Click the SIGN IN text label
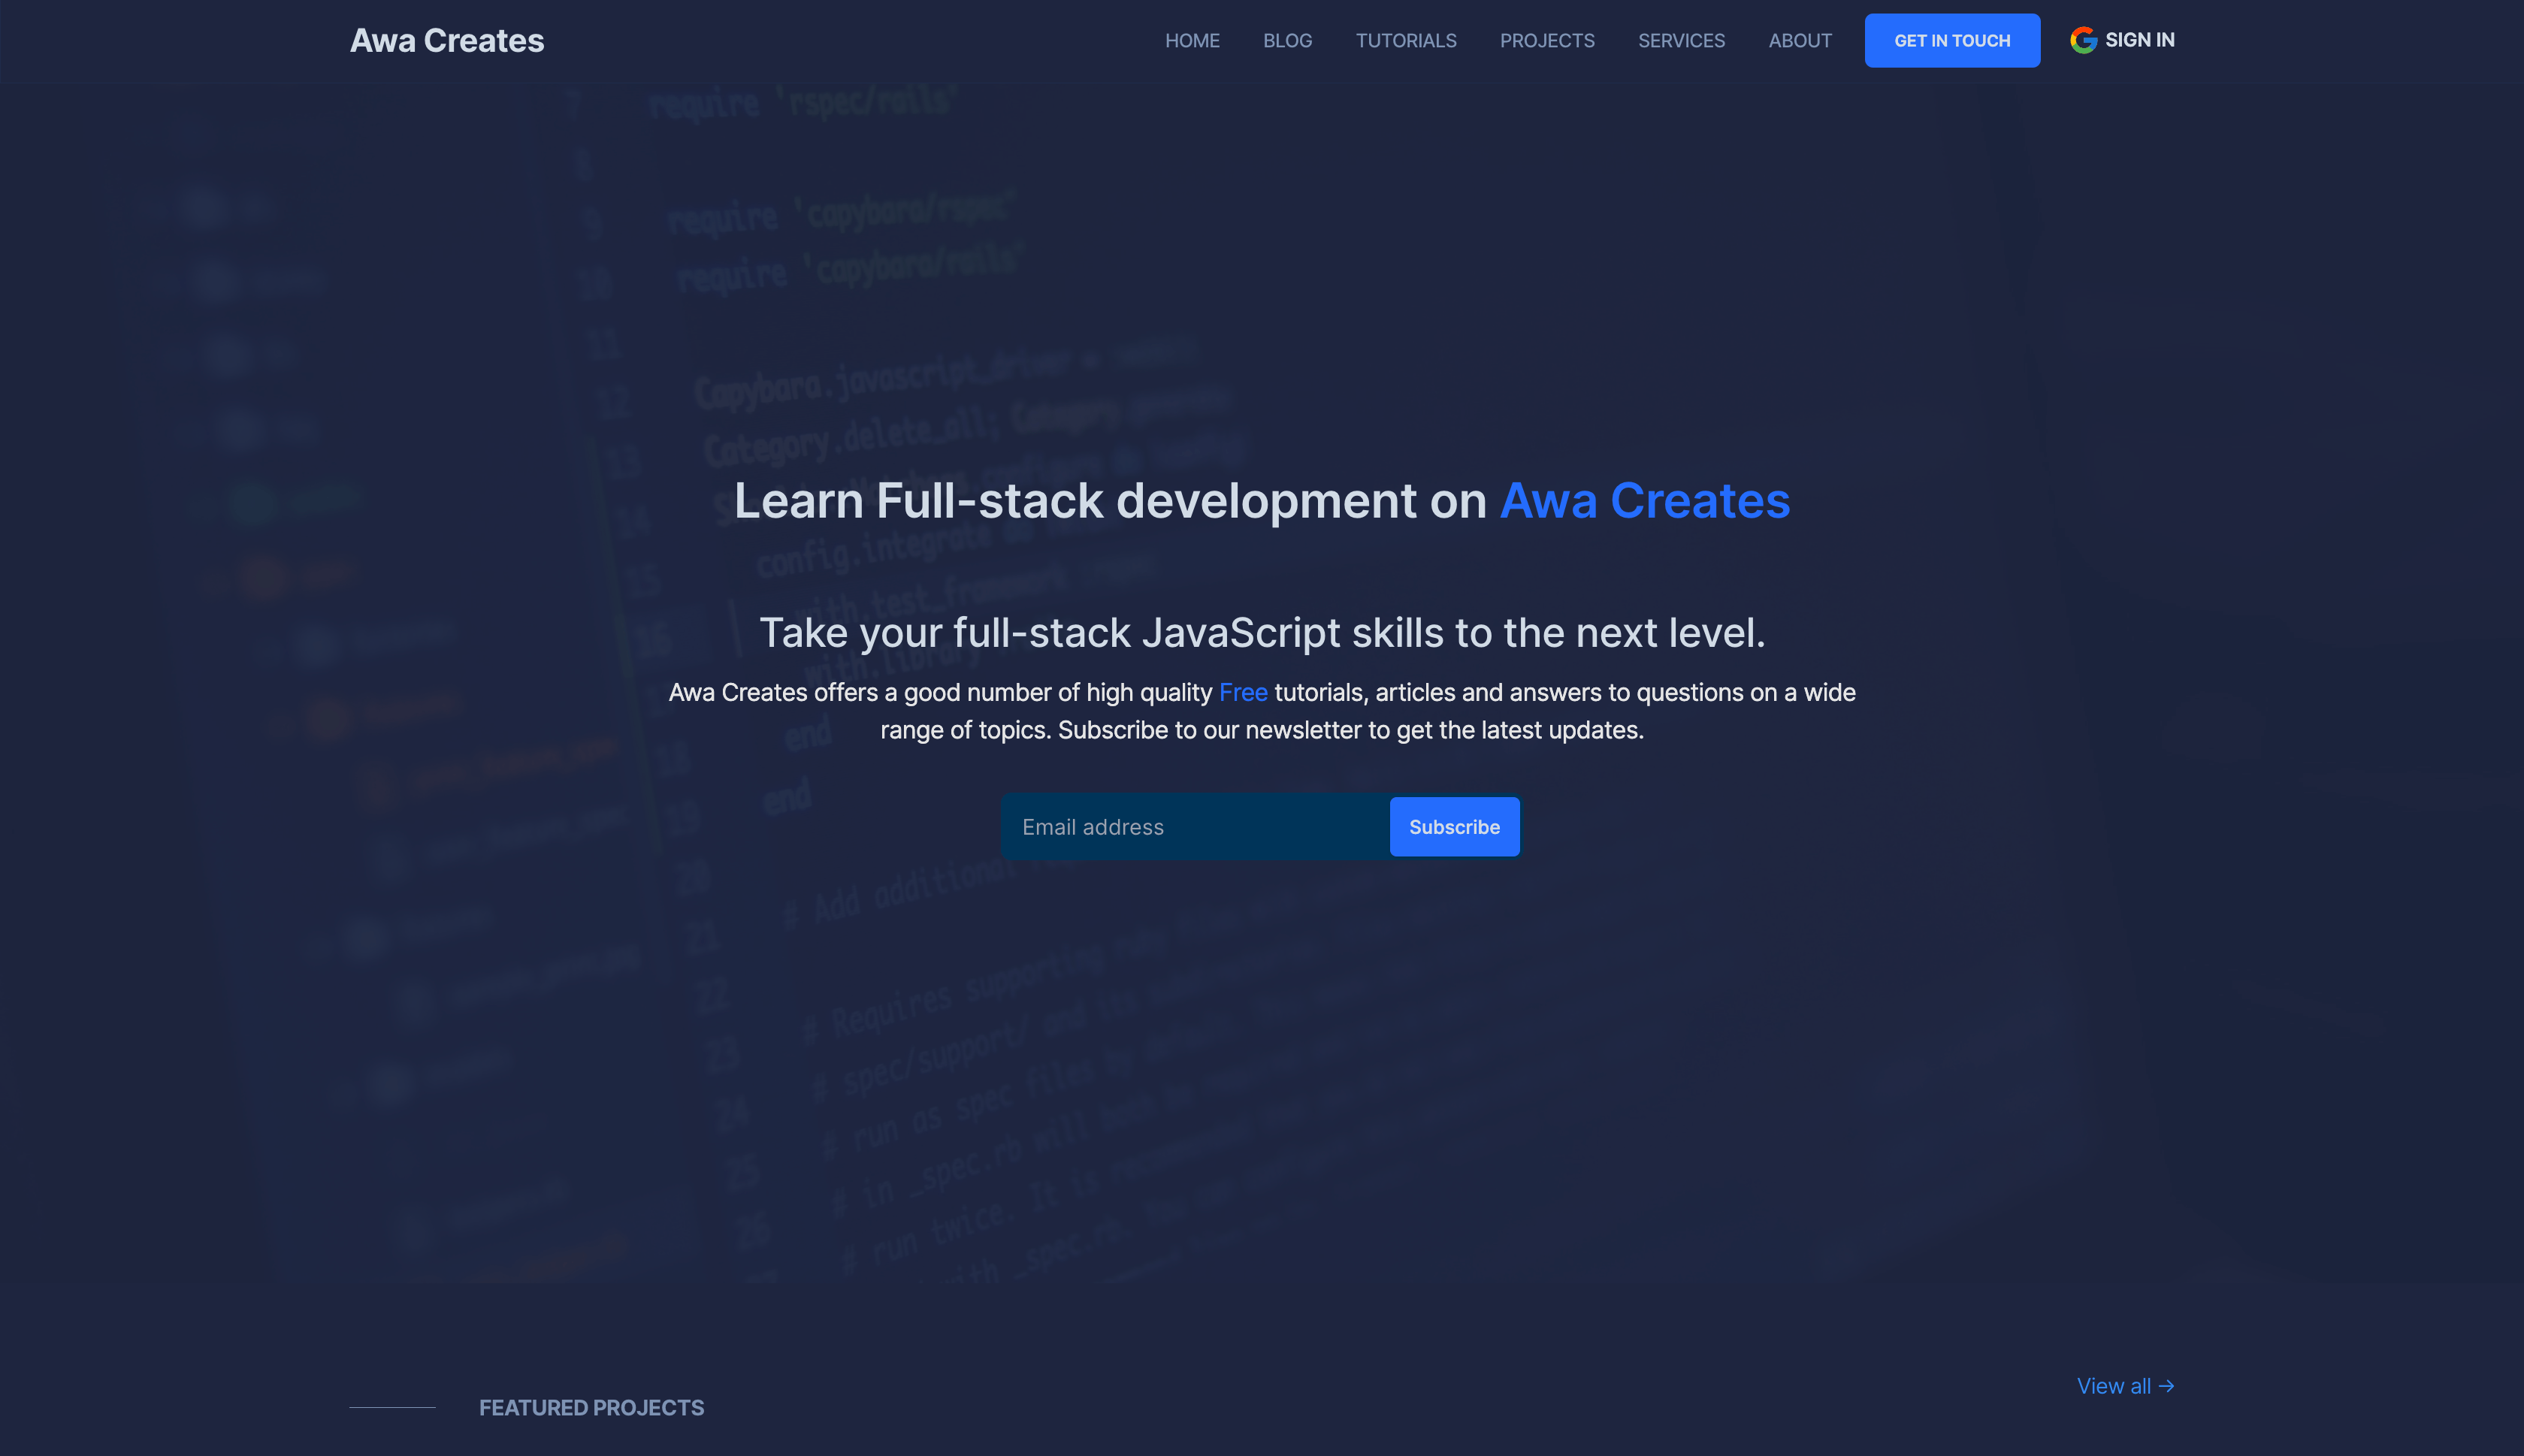The image size is (2524, 1456). (2139, 40)
